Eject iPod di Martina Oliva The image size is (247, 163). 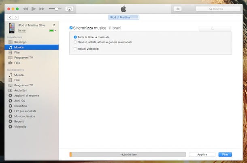click(54, 25)
